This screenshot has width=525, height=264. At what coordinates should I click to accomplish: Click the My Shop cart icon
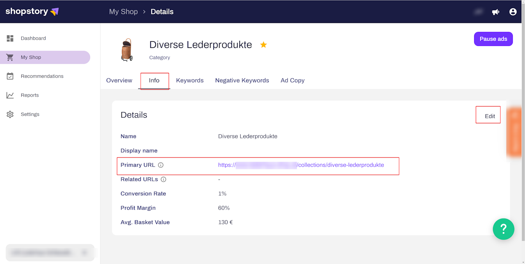(x=10, y=57)
